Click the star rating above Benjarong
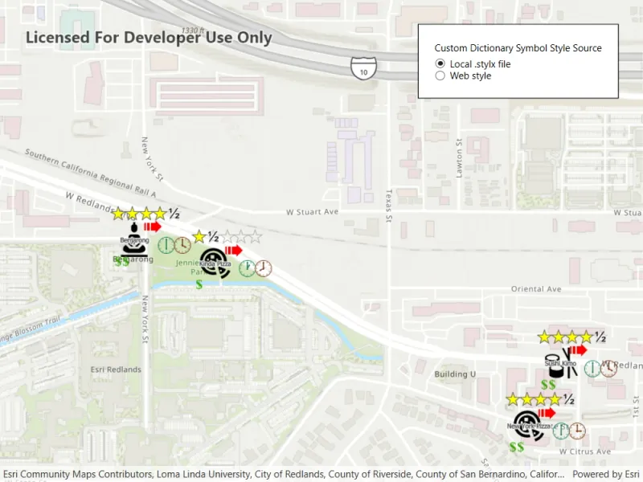The width and height of the screenshot is (643, 482). coord(145,214)
